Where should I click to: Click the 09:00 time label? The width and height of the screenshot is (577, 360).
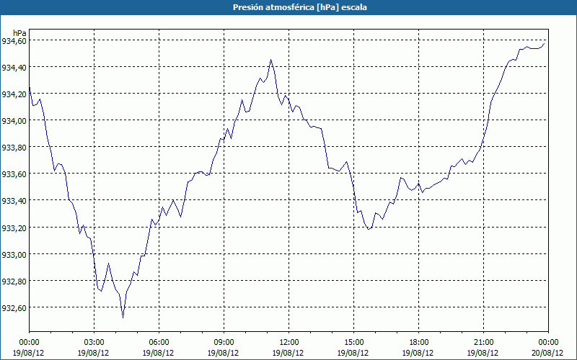tap(224, 343)
